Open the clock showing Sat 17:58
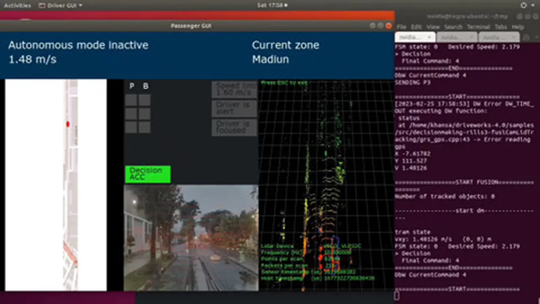 click(272, 5)
